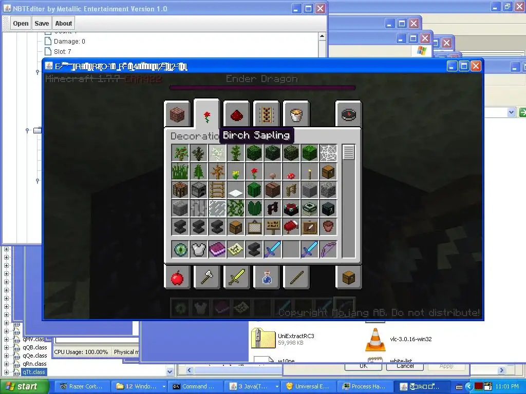Open the compass Search Items tab

(348, 114)
